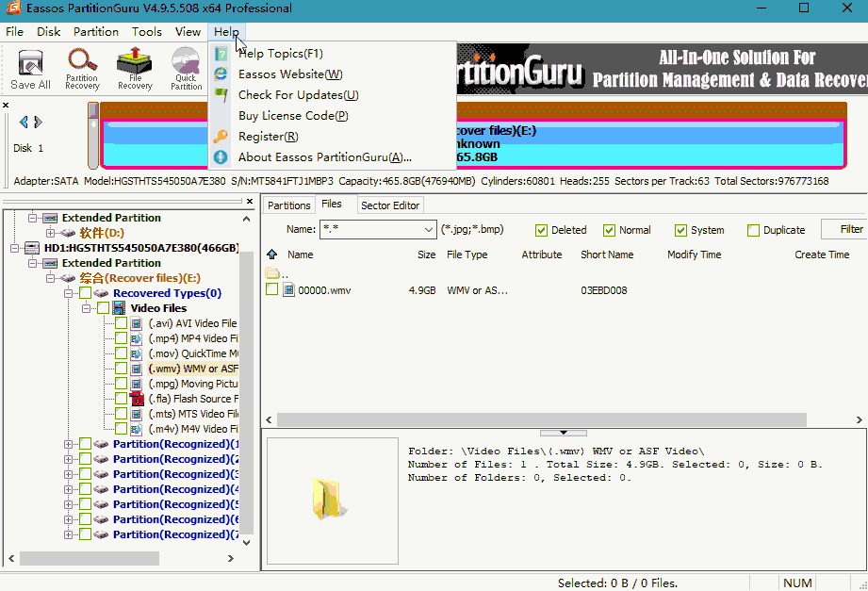The width and height of the screenshot is (868, 591).
Task: Launch the File Recovery tool
Action: 135,71
